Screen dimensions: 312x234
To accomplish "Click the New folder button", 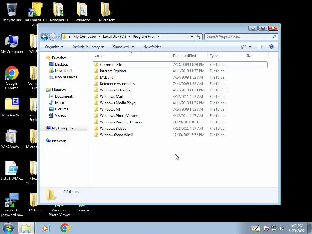I will (152, 47).
